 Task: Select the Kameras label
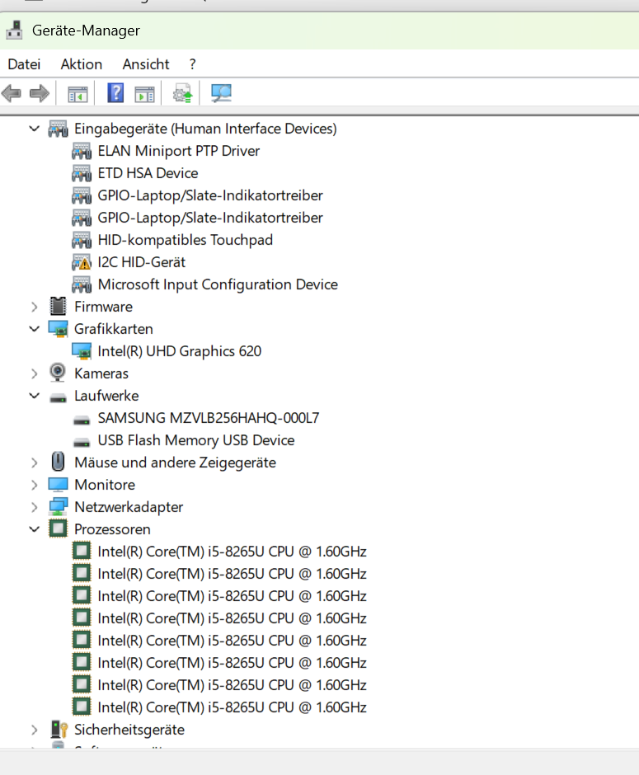101,373
